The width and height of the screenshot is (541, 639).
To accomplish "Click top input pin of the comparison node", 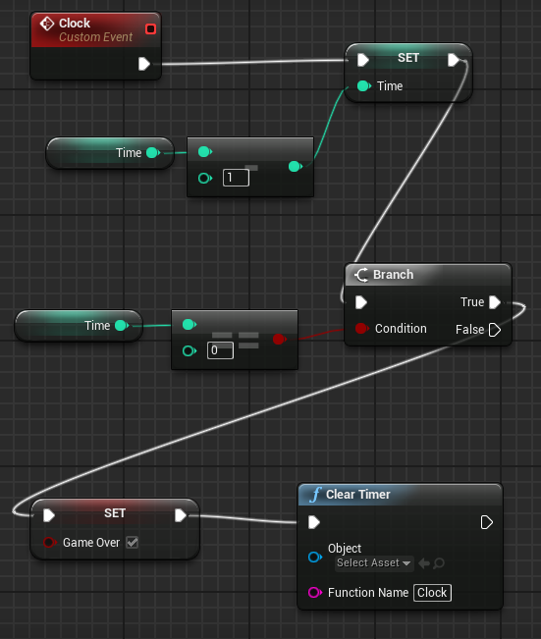I will coord(189,324).
